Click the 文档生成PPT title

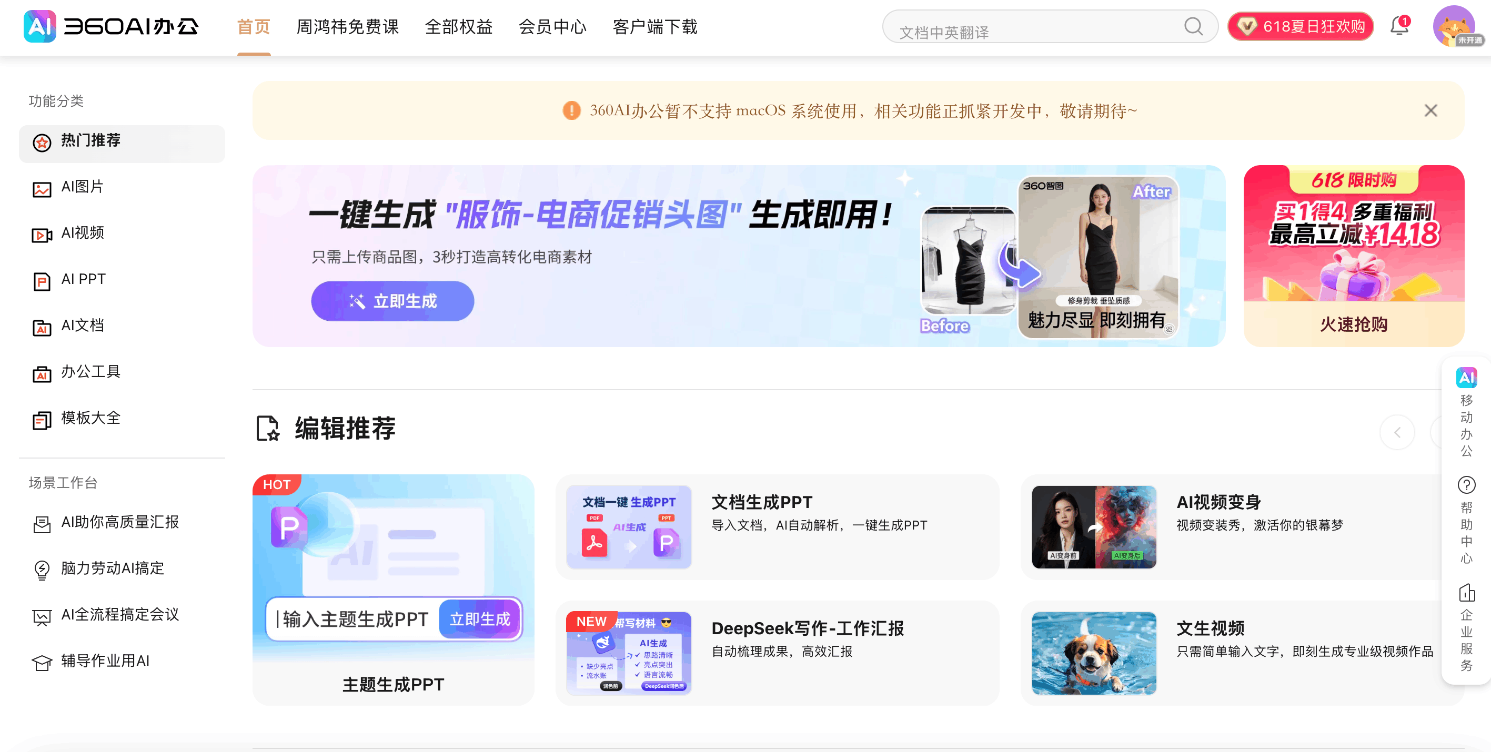[762, 502]
